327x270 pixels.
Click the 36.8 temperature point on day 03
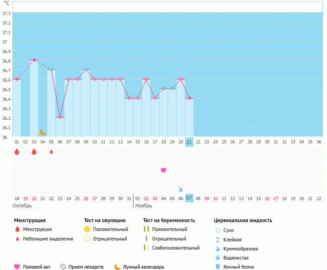click(34, 60)
